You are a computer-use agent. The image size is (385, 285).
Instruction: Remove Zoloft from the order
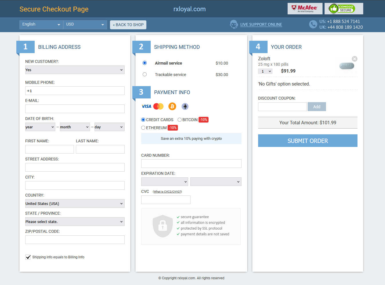click(x=355, y=59)
